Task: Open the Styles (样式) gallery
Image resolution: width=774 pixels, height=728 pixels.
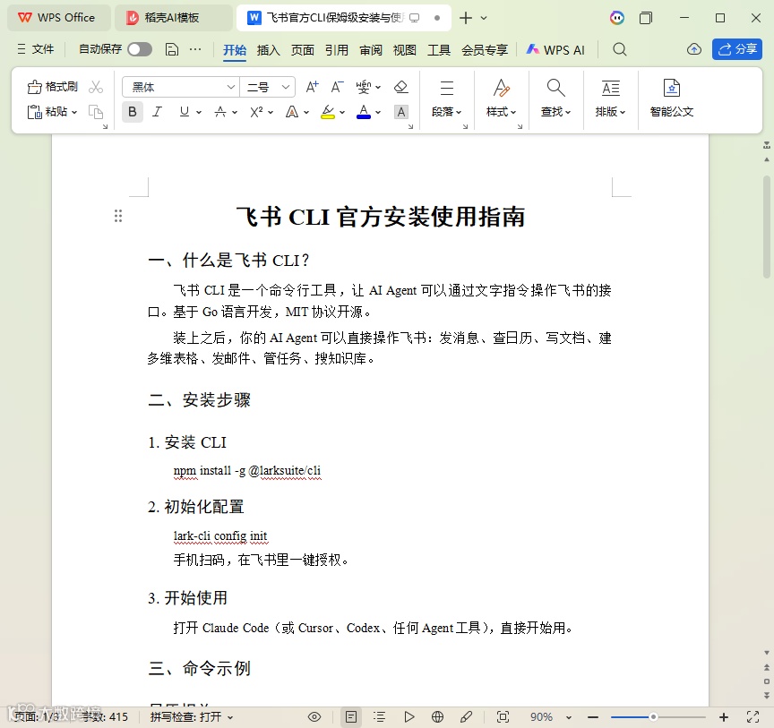Action: coord(501,98)
